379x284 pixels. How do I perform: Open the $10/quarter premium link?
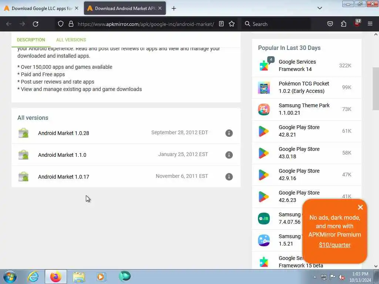click(335, 245)
